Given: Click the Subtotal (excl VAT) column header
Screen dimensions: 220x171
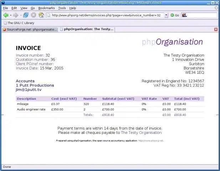Looking at the screenshot, I should click(118, 99).
